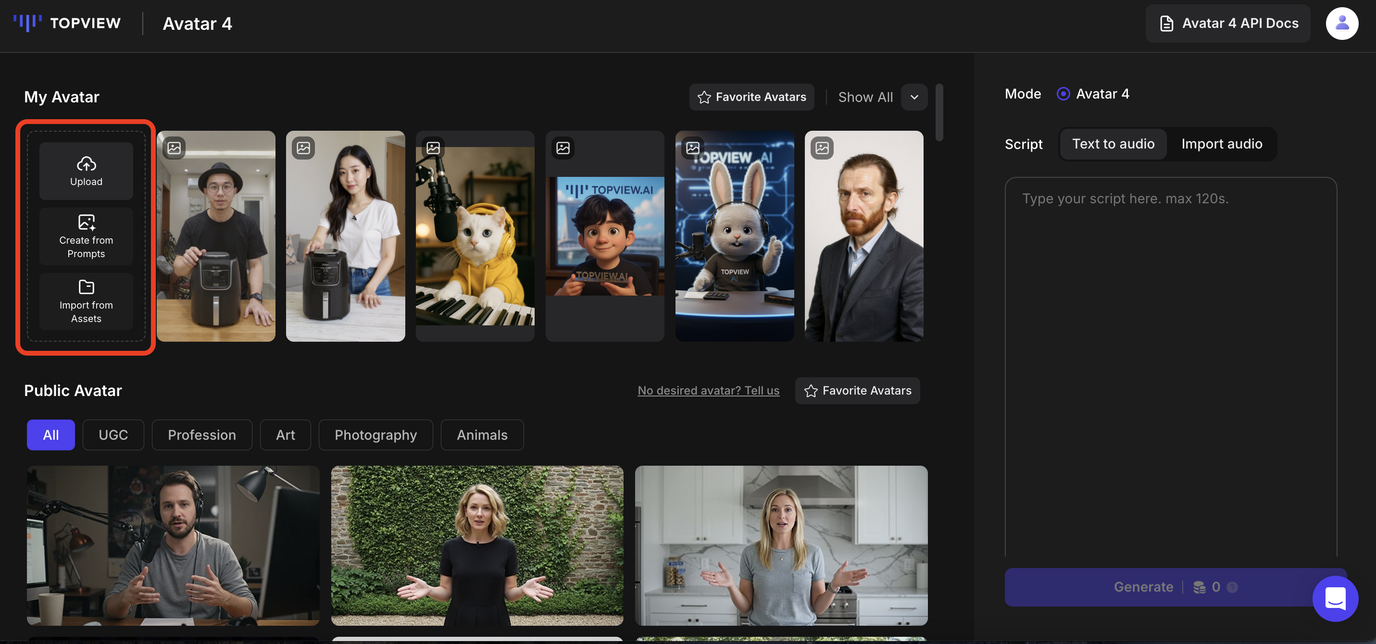
Task: Select the Animals category tab
Action: click(482, 434)
